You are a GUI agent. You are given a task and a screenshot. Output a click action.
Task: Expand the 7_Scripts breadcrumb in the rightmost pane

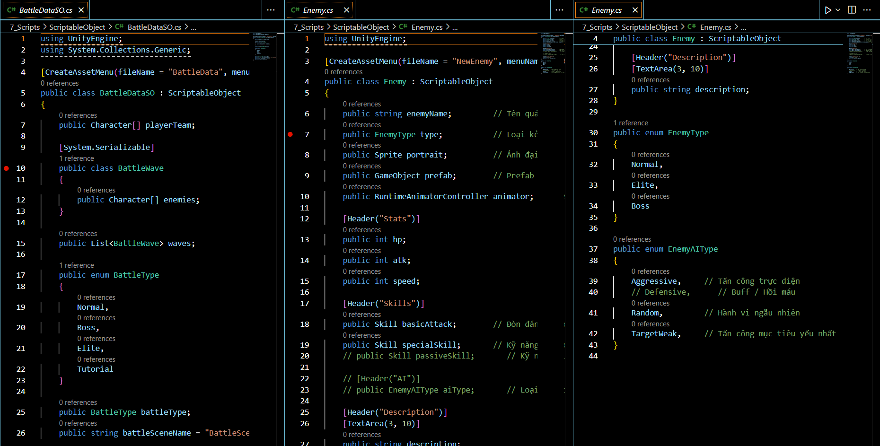pos(597,27)
